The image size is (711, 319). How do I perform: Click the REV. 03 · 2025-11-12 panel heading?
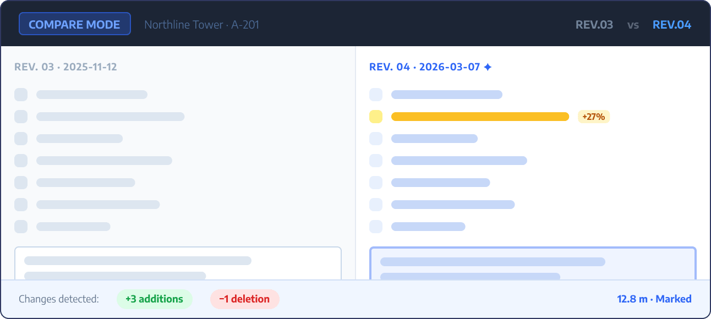pyautogui.click(x=65, y=67)
